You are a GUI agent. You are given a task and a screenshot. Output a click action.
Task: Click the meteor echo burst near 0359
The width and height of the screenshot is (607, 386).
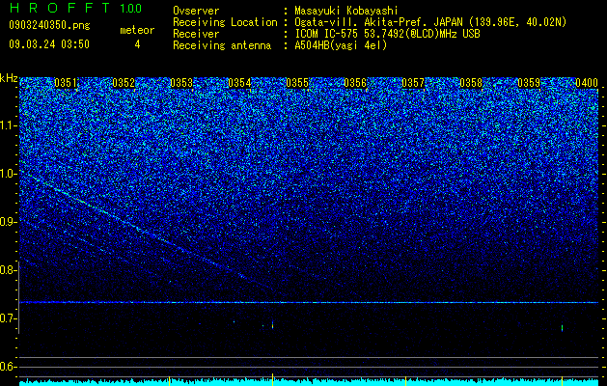[x=562, y=328]
